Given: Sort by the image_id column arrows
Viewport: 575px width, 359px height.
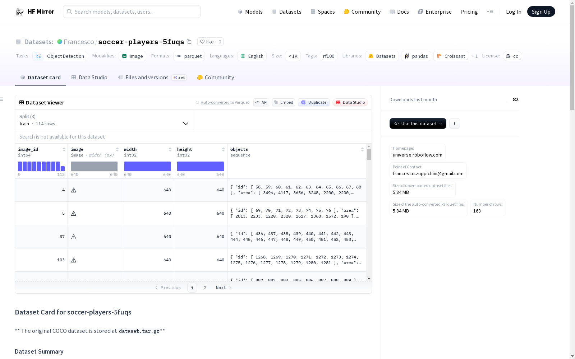Looking at the screenshot, I should (x=64, y=149).
